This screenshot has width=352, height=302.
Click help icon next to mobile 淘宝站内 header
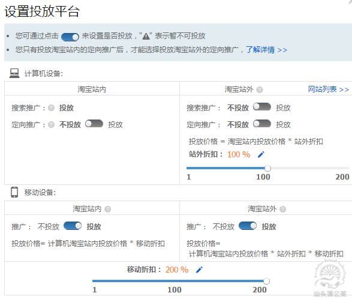(x=108, y=210)
